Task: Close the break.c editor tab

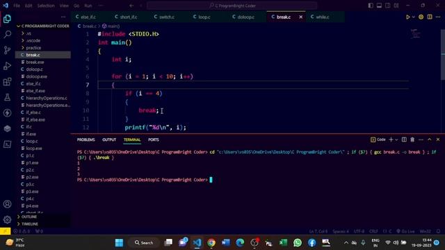Action: pos(301,17)
